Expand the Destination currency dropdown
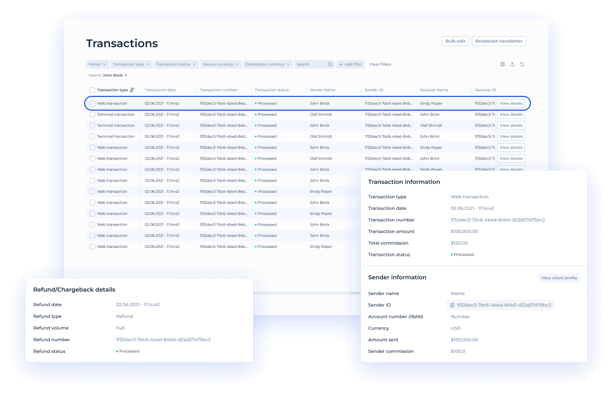The width and height of the screenshot is (613, 394). (x=268, y=64)
